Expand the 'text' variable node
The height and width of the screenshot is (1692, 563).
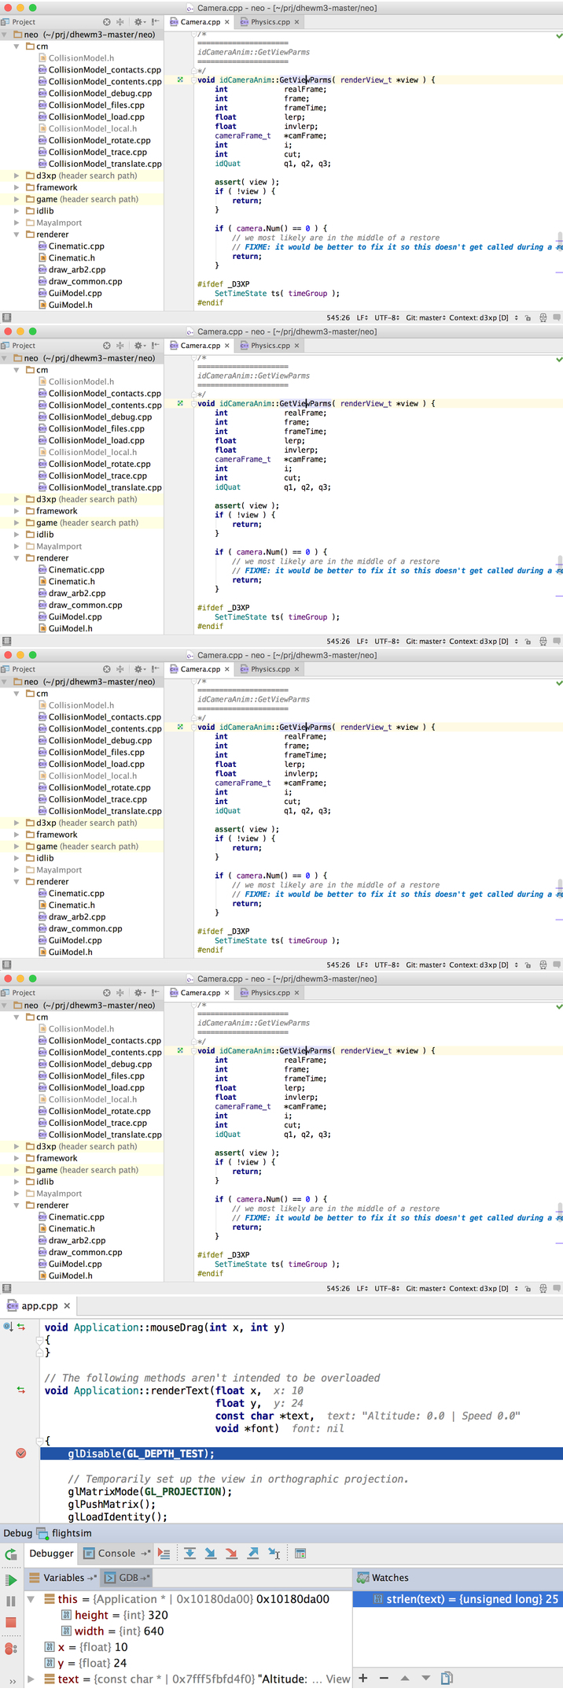[31, 1679]
